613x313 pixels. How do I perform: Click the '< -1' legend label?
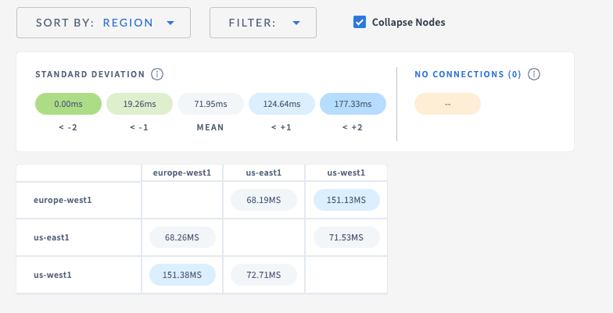coord(139,127)
